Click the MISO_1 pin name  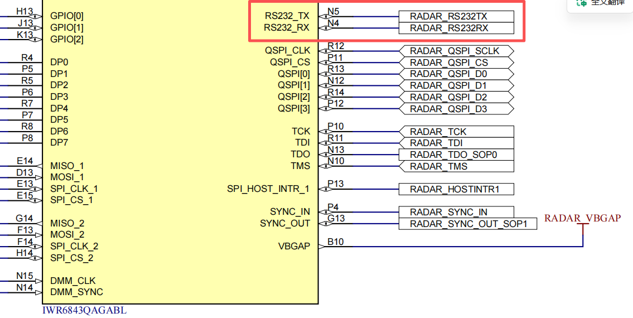67,166
